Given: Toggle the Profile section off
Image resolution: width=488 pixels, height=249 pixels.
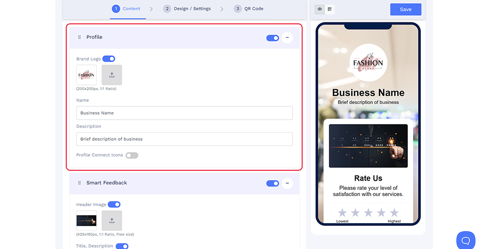Looking at the screenshot, I should coord(273,38).
